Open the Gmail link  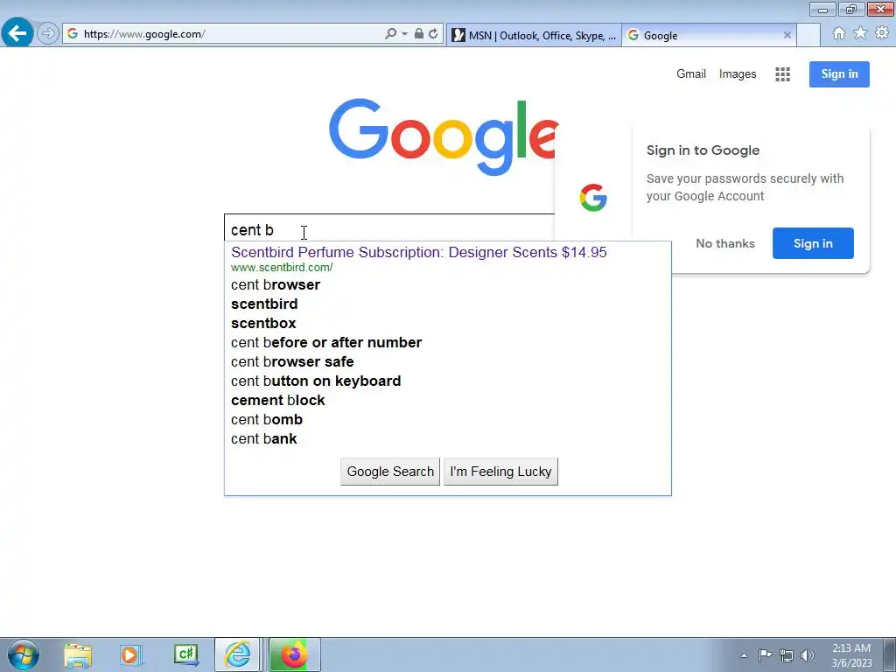(x=691, y=73)
